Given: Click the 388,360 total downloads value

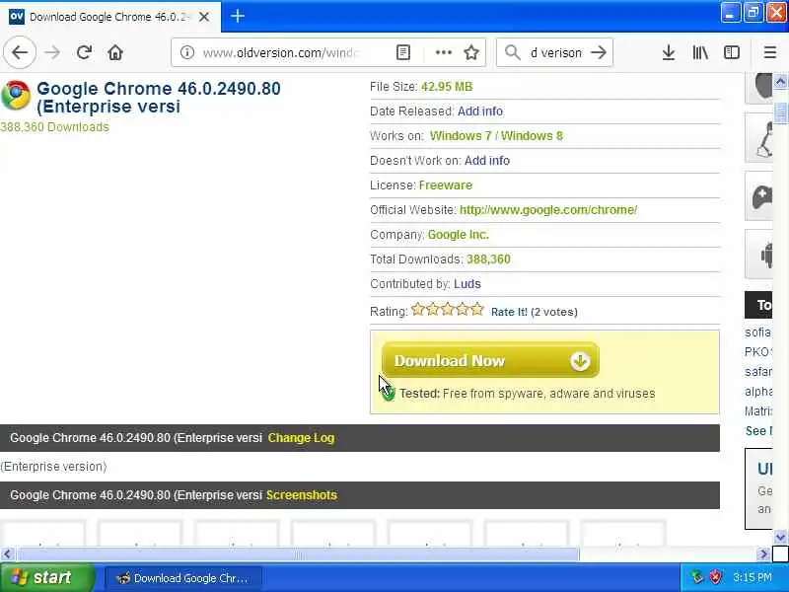Looking at the screenshot, I should tap(488, 259).
